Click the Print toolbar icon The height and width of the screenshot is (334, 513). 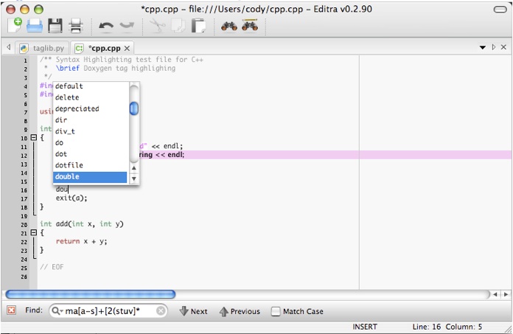coord(75,26)
